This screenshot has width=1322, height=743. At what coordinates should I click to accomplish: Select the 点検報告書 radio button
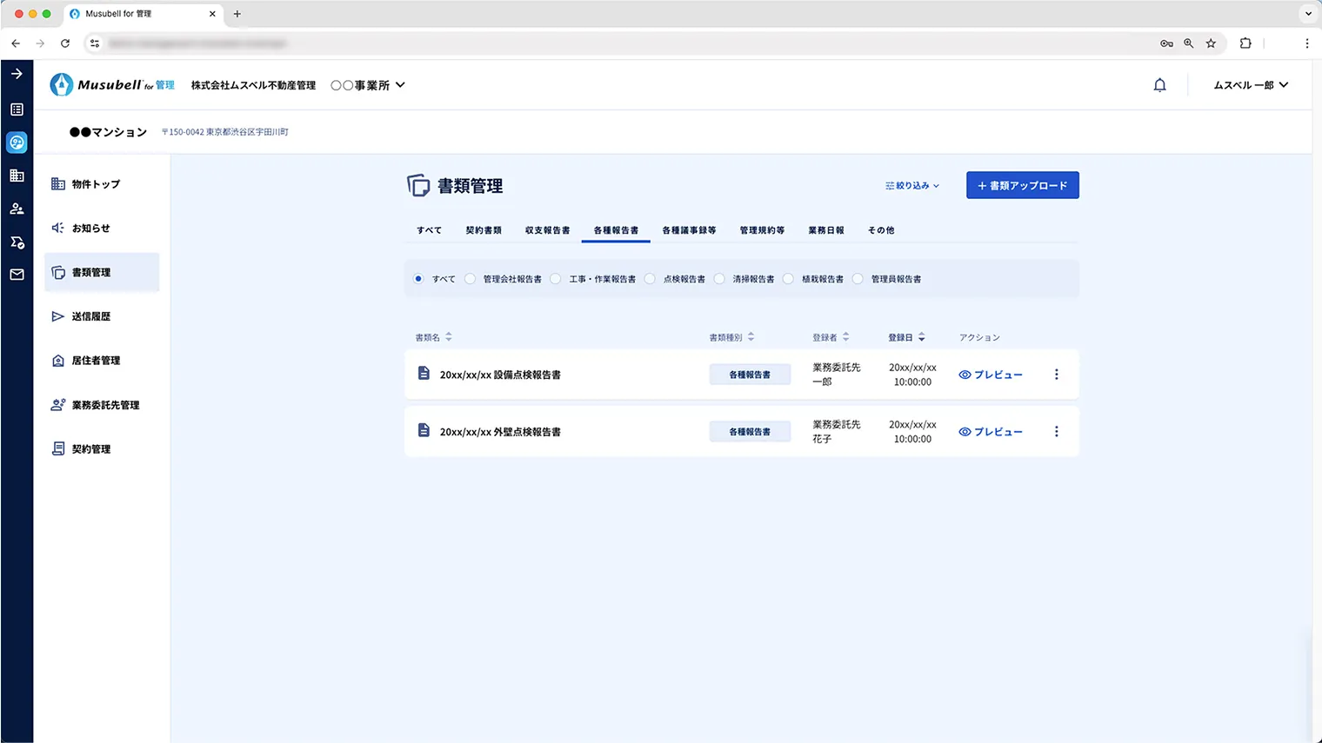[650, 278]
